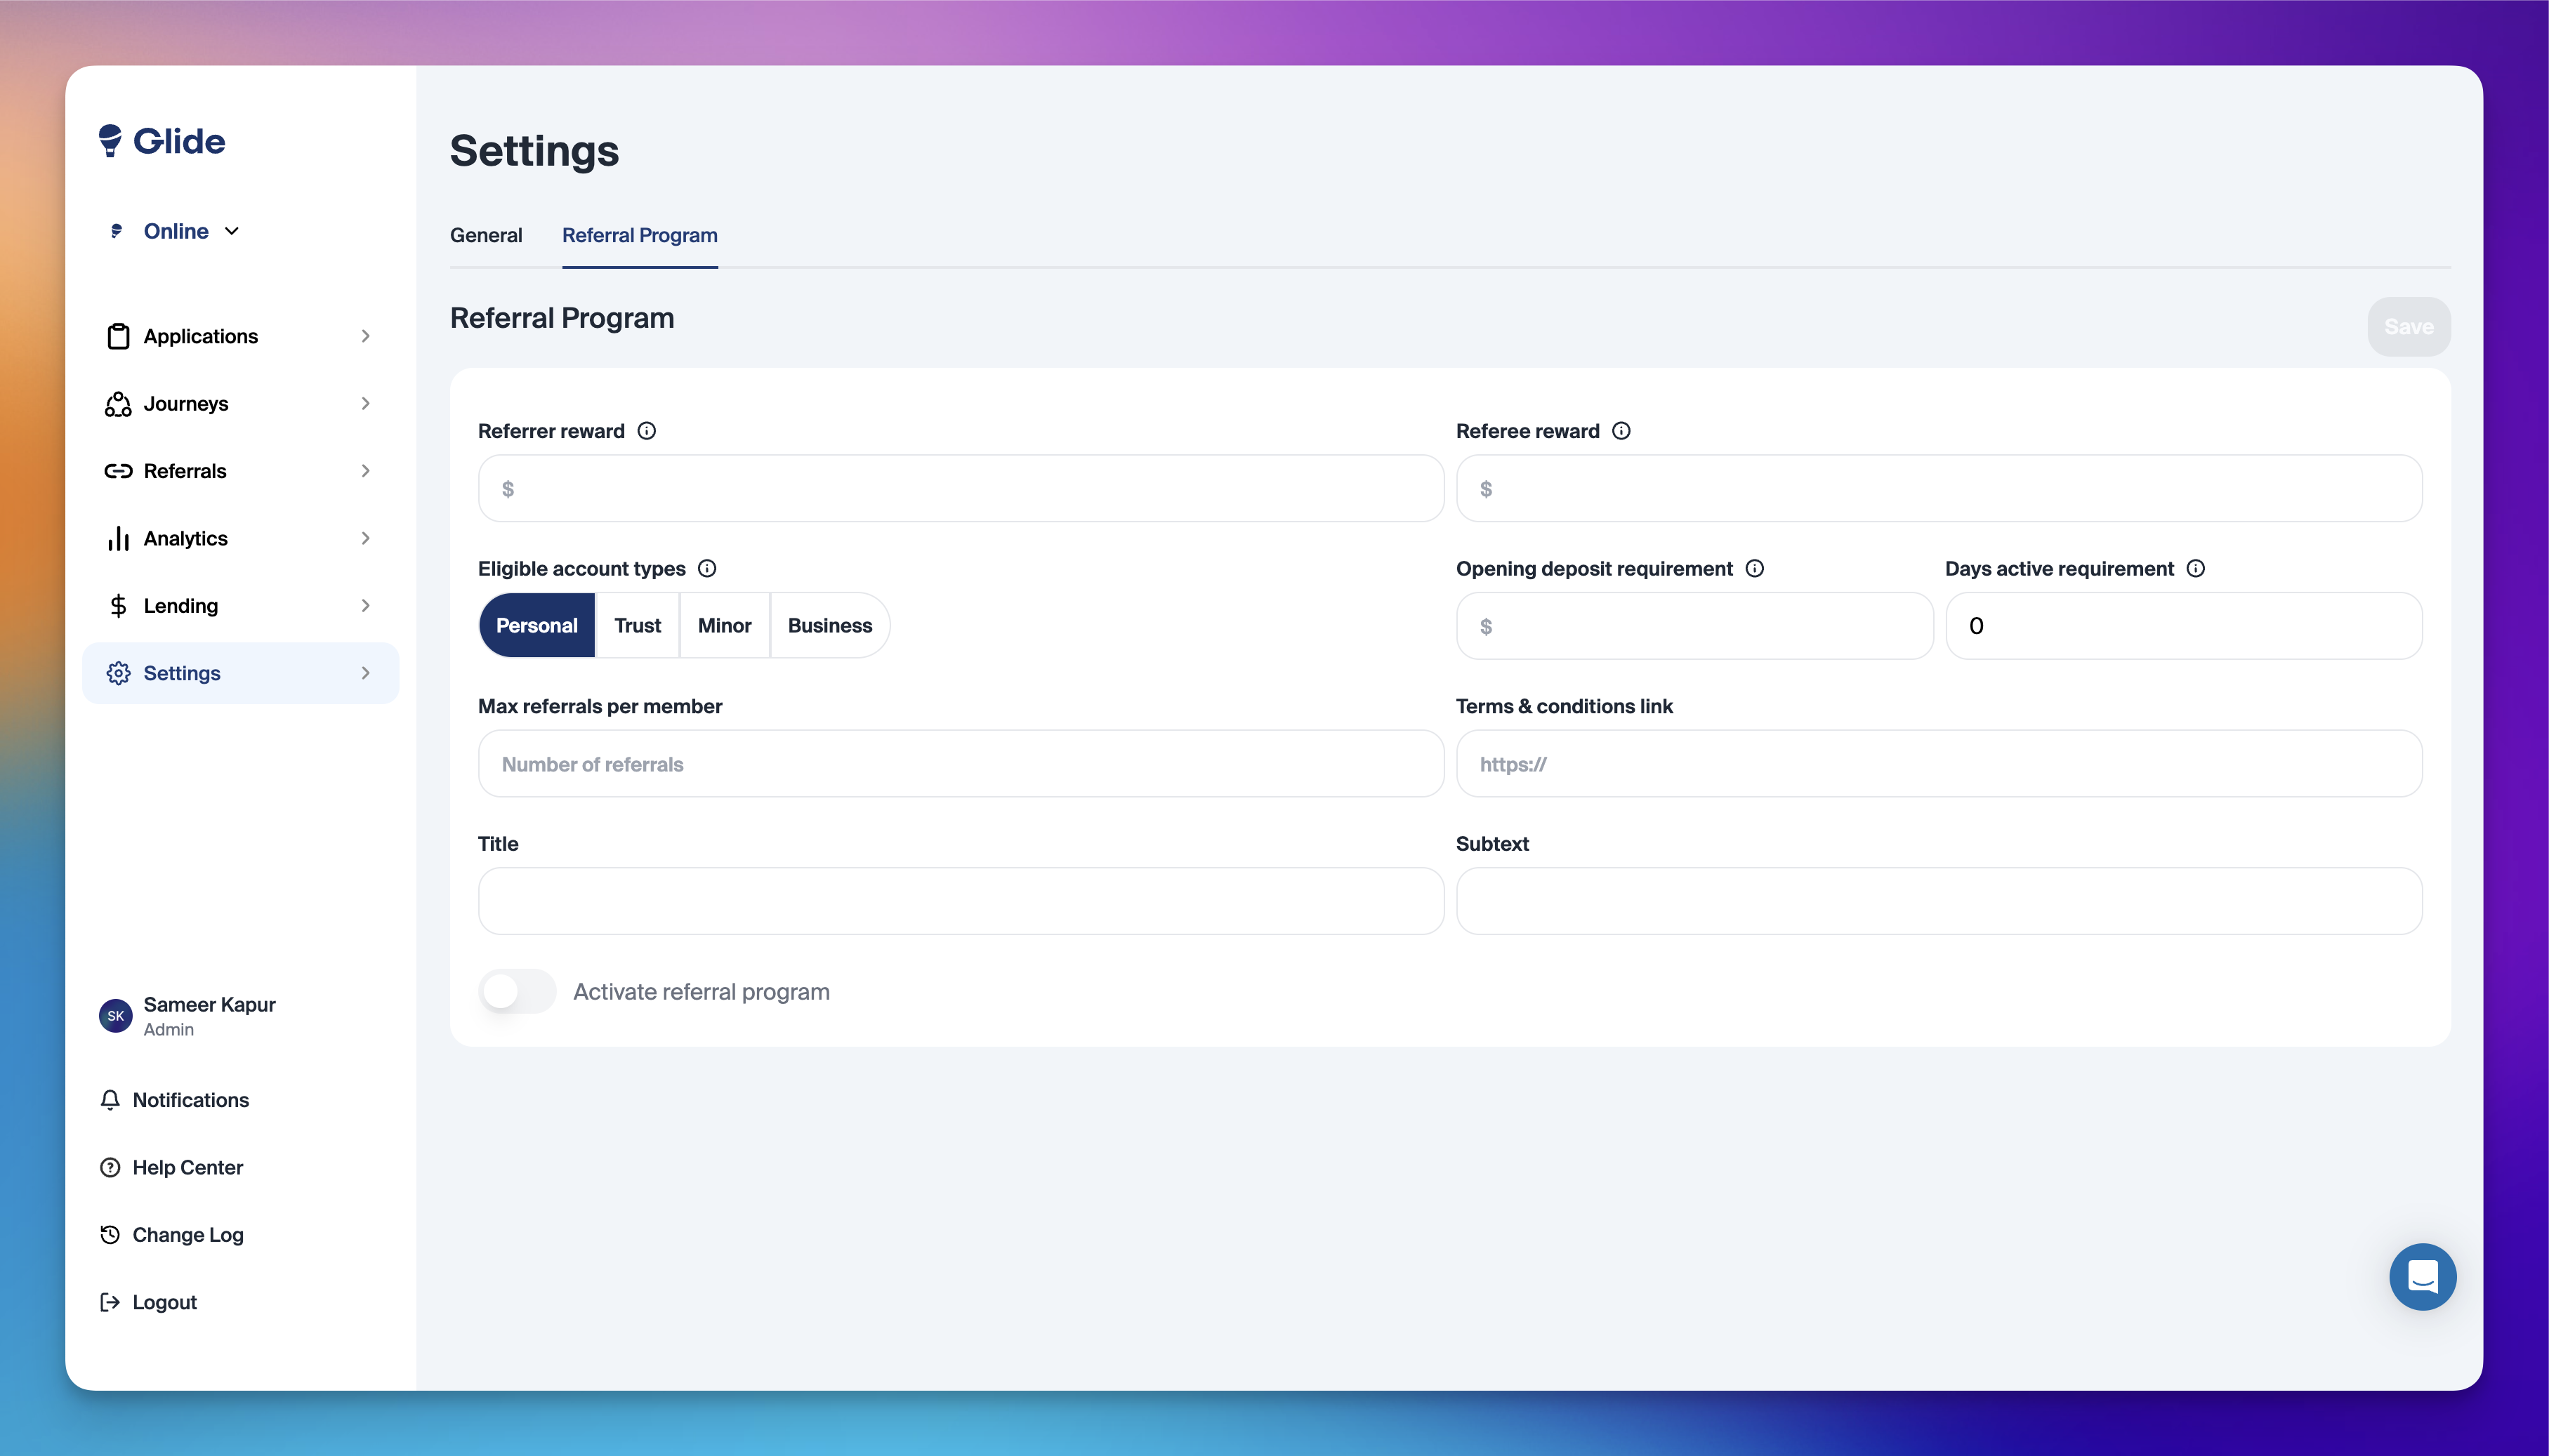Image resolution: width=2549 pixels, height=1456 pixels.
Task: Click the Notifications bell icon
Action: pos(110,1100)
